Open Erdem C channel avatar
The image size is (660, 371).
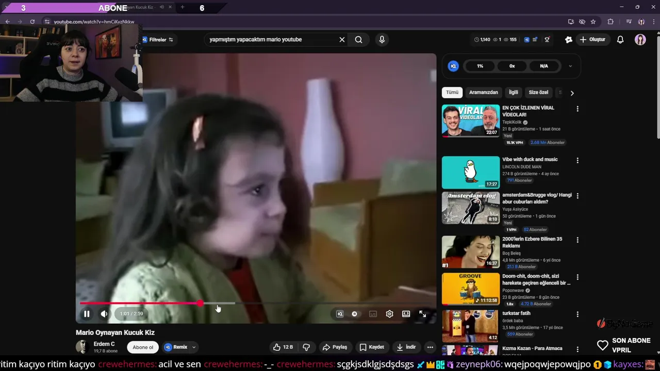pos(82,347)
